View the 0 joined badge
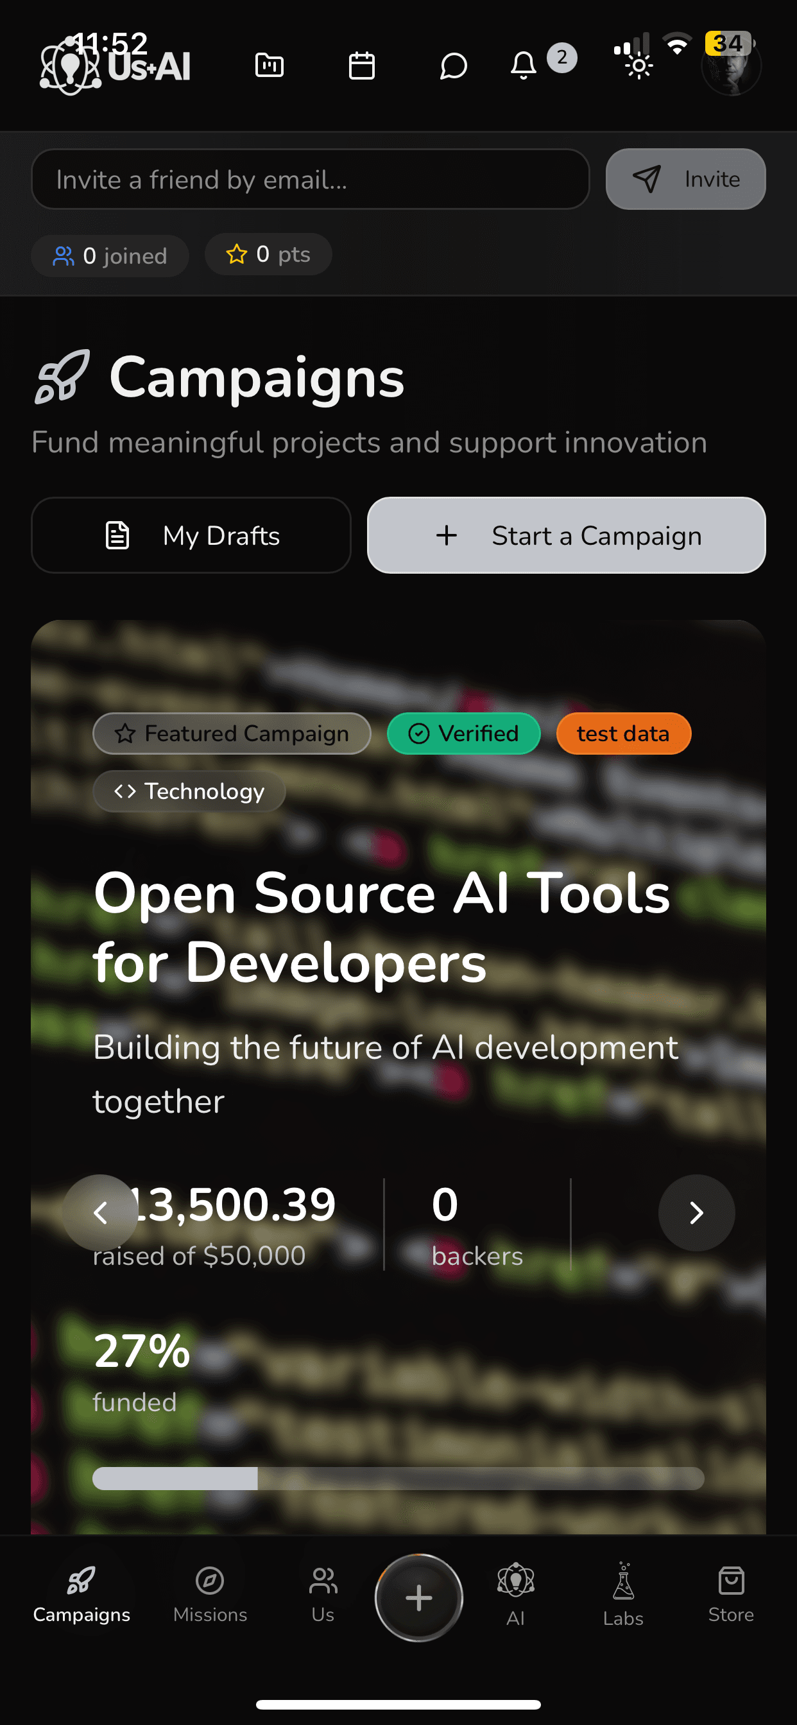 pyautogui.click(x=110, y=256)
